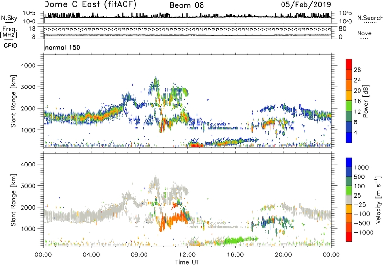The width and height of the screenshot is (383, 265).
Task: Click '08:00' on the time axis
Action: pos(139,255)
